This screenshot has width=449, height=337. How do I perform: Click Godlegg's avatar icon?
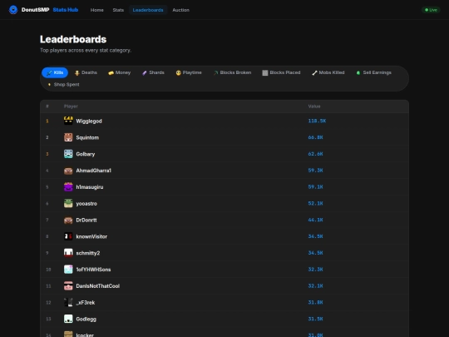coord(68,319)
